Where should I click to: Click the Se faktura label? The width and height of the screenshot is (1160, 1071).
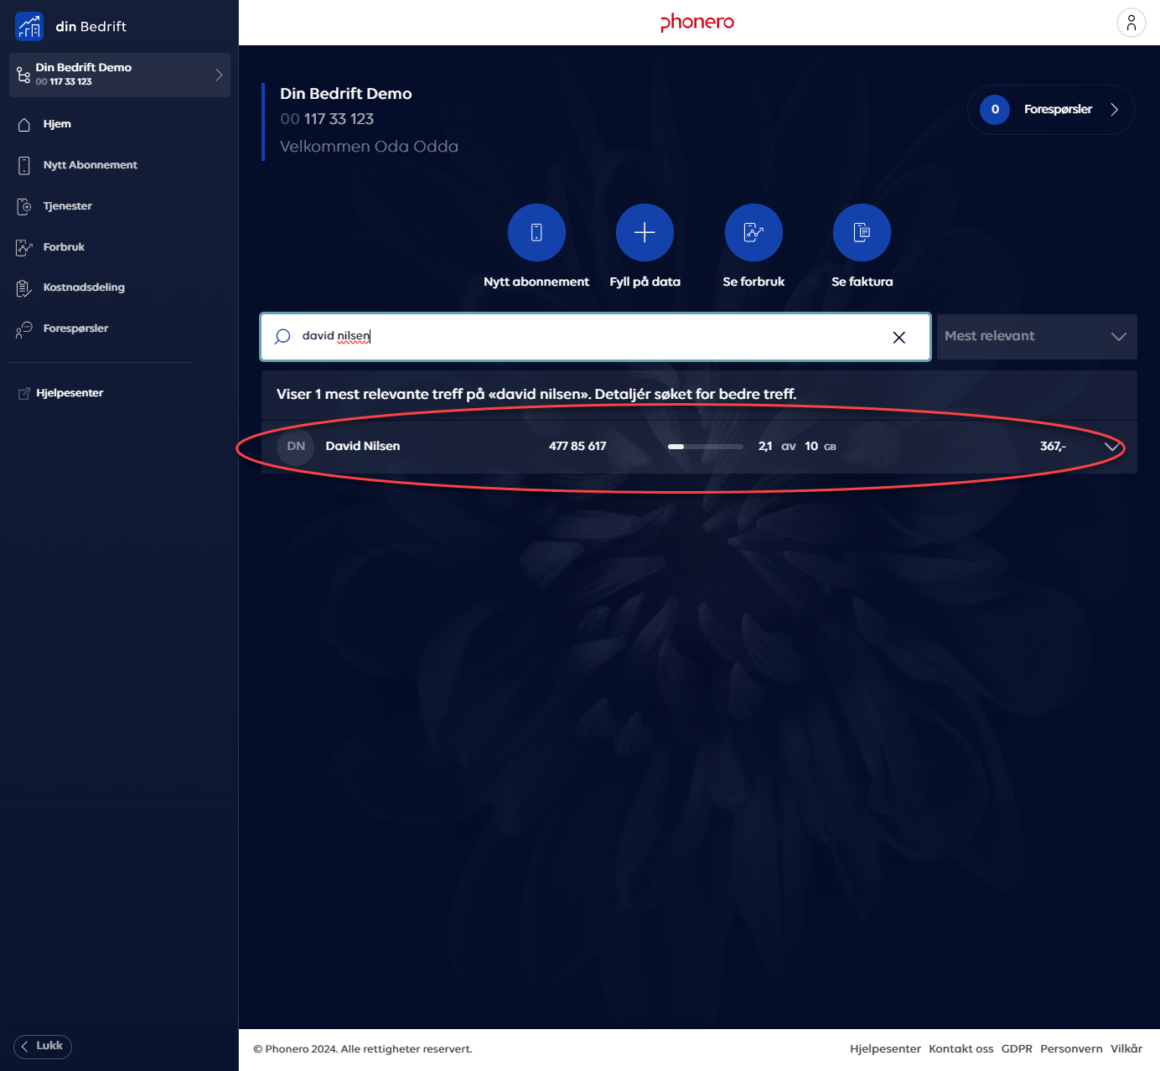pyautogui.click(x=862, y=282)
